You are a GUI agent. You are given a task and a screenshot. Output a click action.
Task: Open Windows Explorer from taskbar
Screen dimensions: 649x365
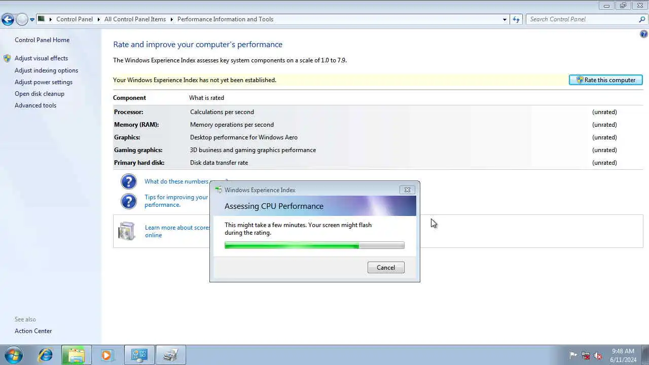tap(76, 355)
